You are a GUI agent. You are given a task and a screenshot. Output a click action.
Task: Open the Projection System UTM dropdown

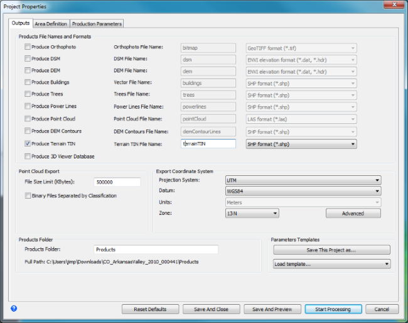(303, 180)
